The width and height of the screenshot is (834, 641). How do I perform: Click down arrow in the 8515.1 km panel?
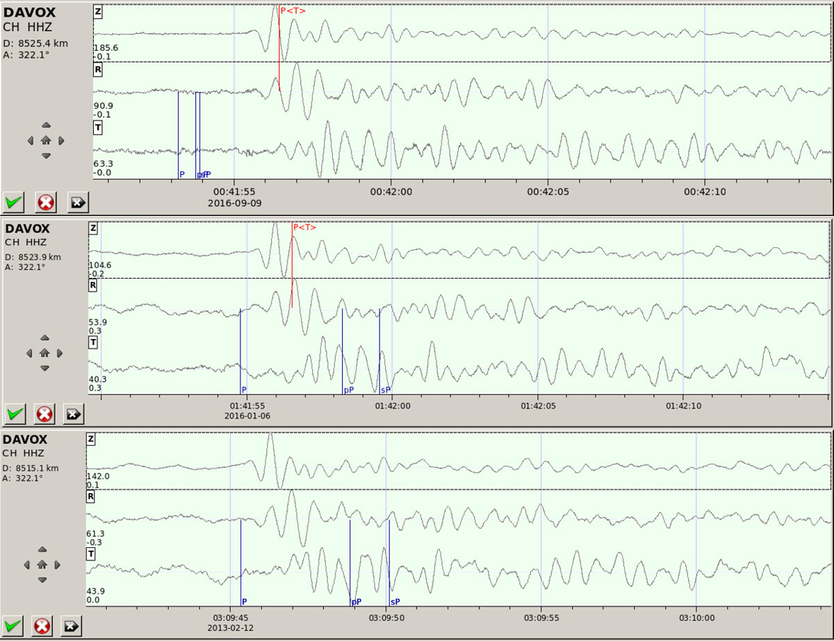point(42,579)
